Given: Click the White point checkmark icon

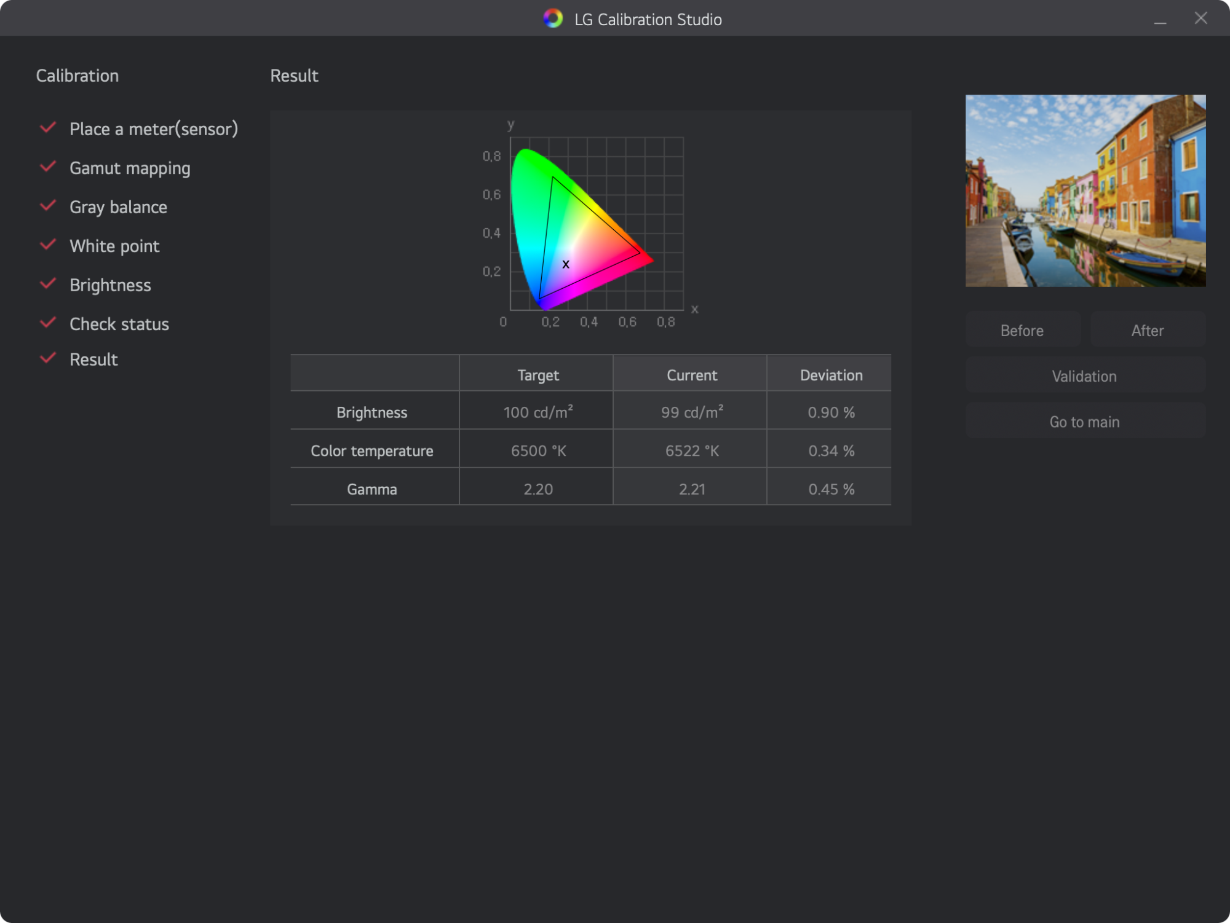Looking at the screenshot, I should coord(48,245).
